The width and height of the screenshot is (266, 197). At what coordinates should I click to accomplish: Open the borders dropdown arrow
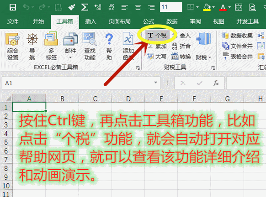coord(197,7)
